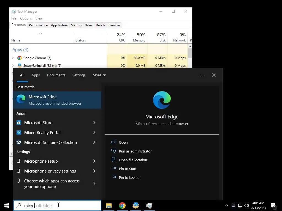The width and height of the screenshot is (282, 211).
Task: Open the More filter dropdown
Action: click(x=99, y=75)
